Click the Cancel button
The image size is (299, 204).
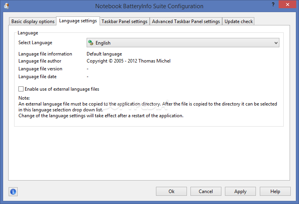[206, 191]
